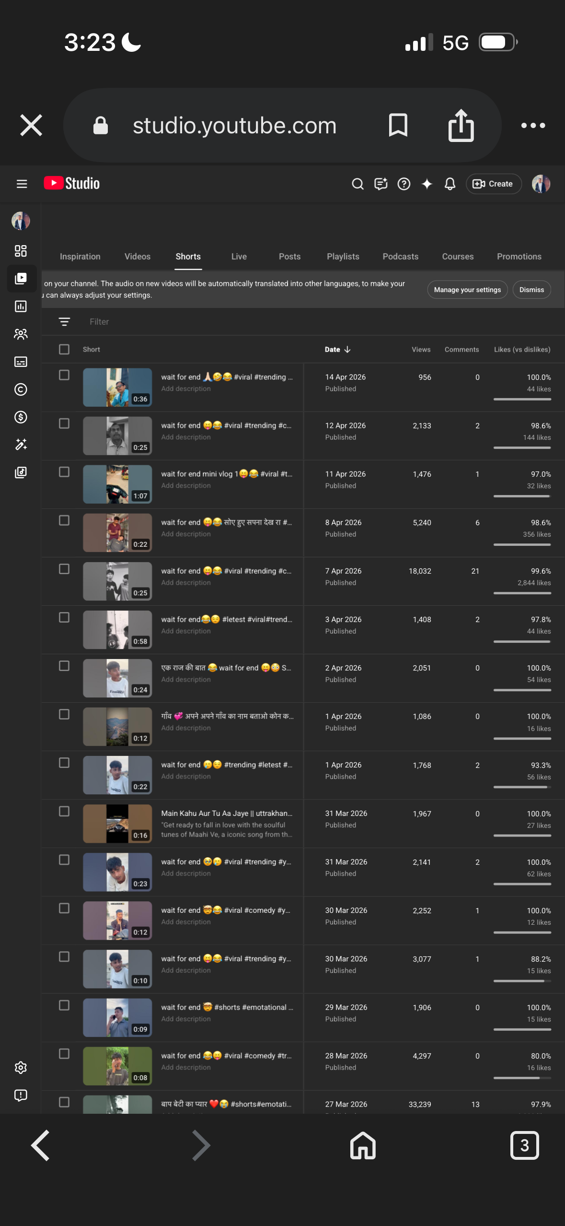565x1226 pixels.
Task: Click the search magnifier icon
Action: tap(357, 184)
